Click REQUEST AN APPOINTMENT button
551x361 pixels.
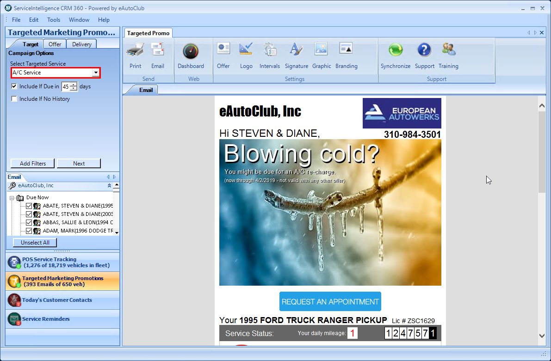[330, 301]
